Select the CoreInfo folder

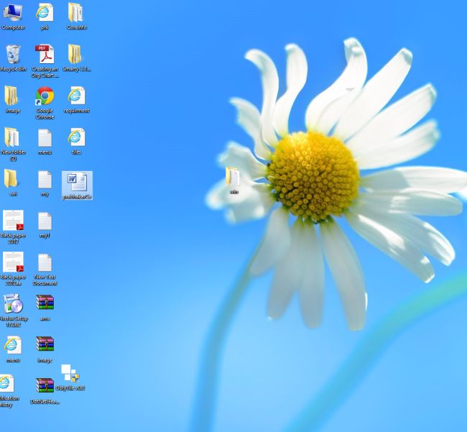(x=77, y=17)
